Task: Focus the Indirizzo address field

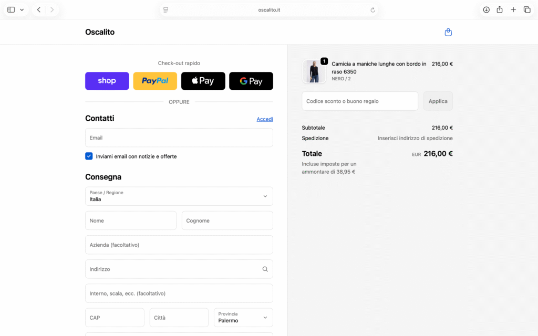Action: click(179, 269)
